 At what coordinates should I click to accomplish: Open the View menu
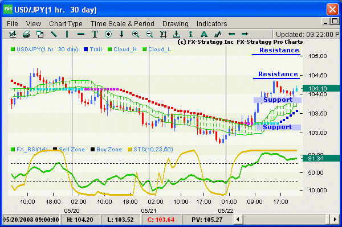click(34, 23)
